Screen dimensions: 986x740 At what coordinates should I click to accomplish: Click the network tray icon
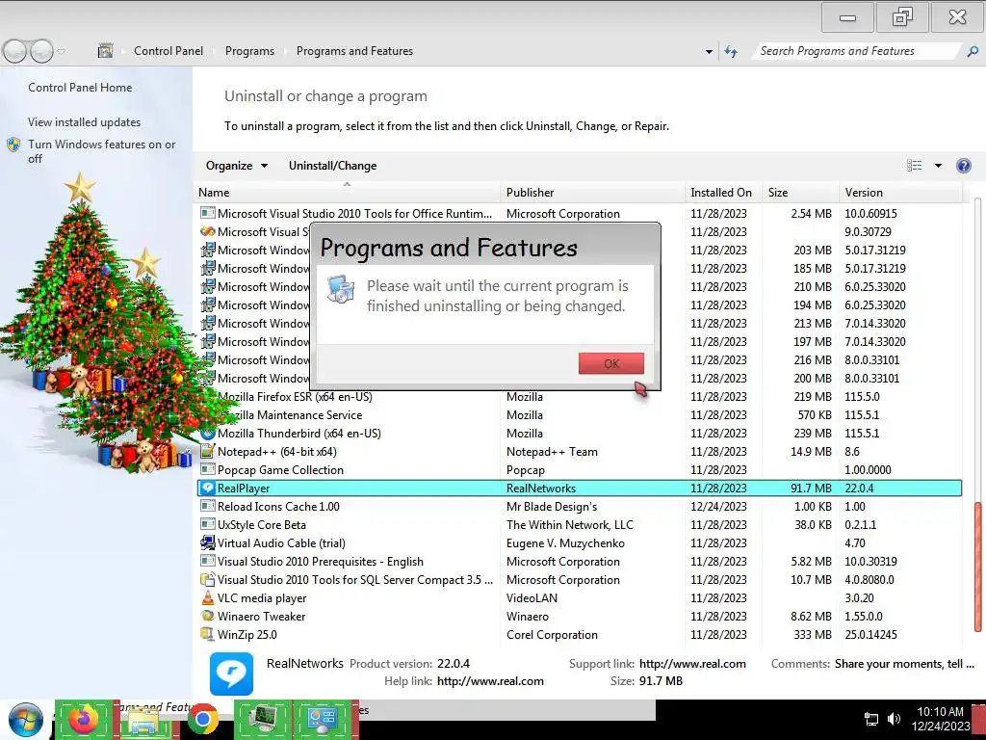pos(870,719)
